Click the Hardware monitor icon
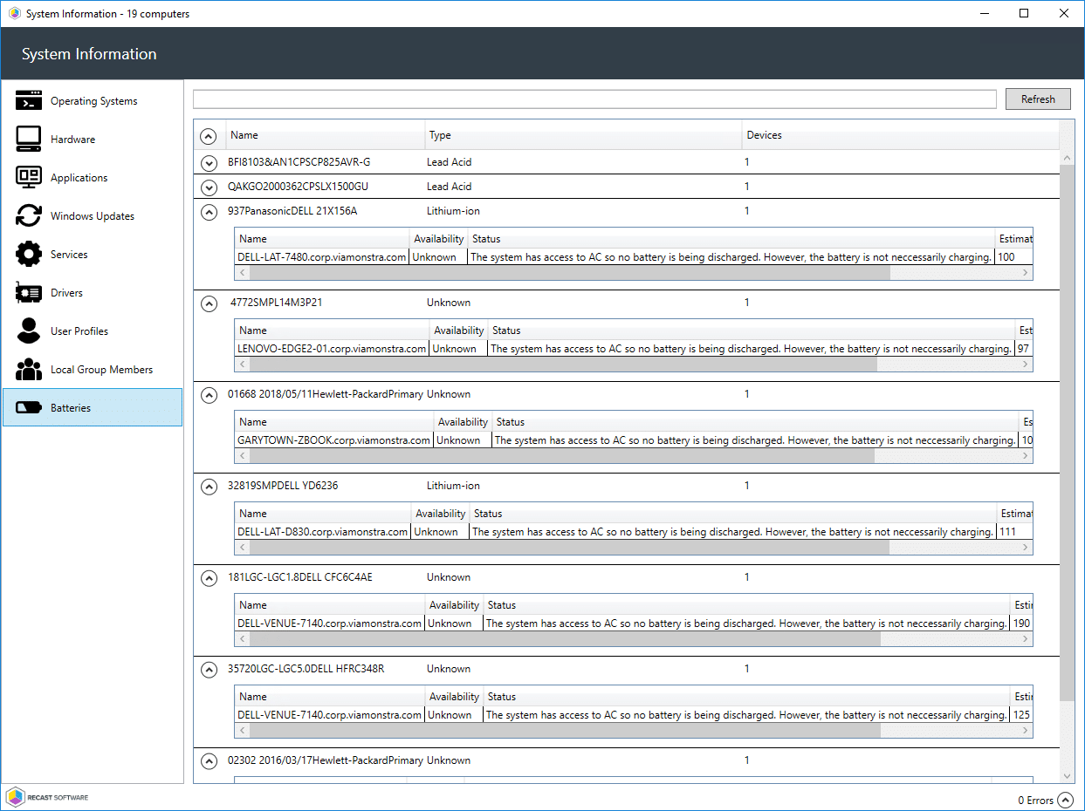1085x811 pixels. [29, 139]
